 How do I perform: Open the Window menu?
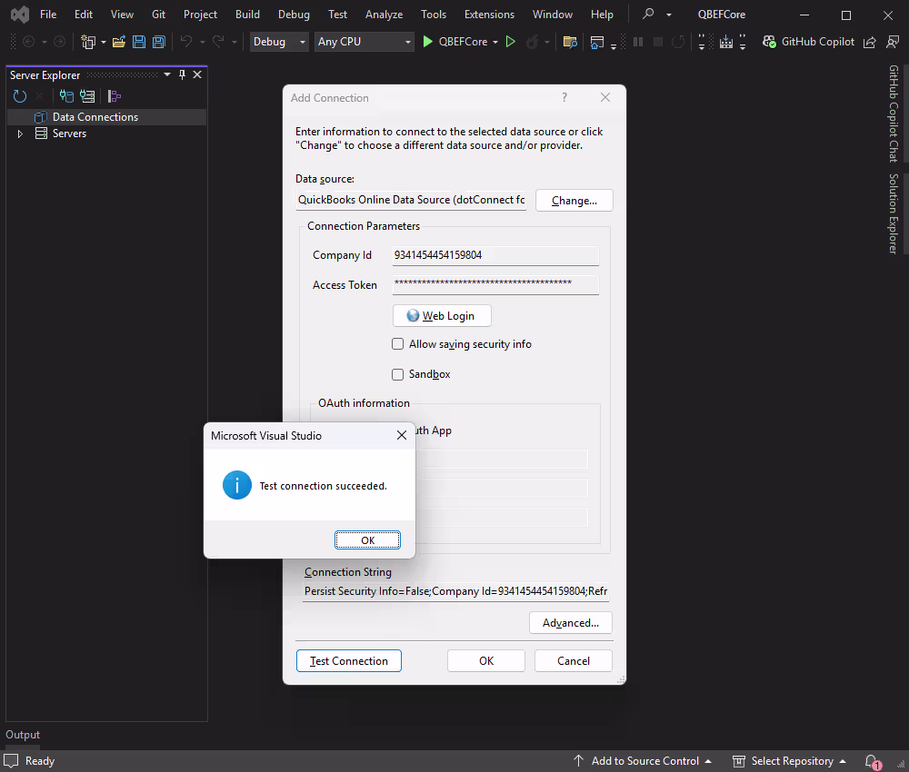552,15
